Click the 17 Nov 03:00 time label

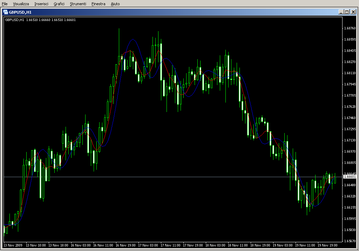148,245
